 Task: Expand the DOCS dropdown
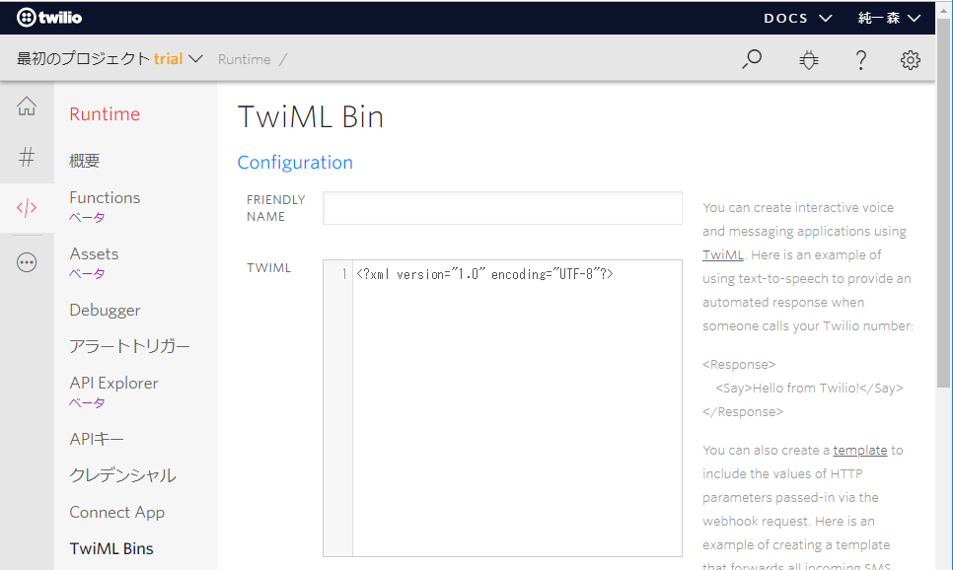tap(797, 18)
